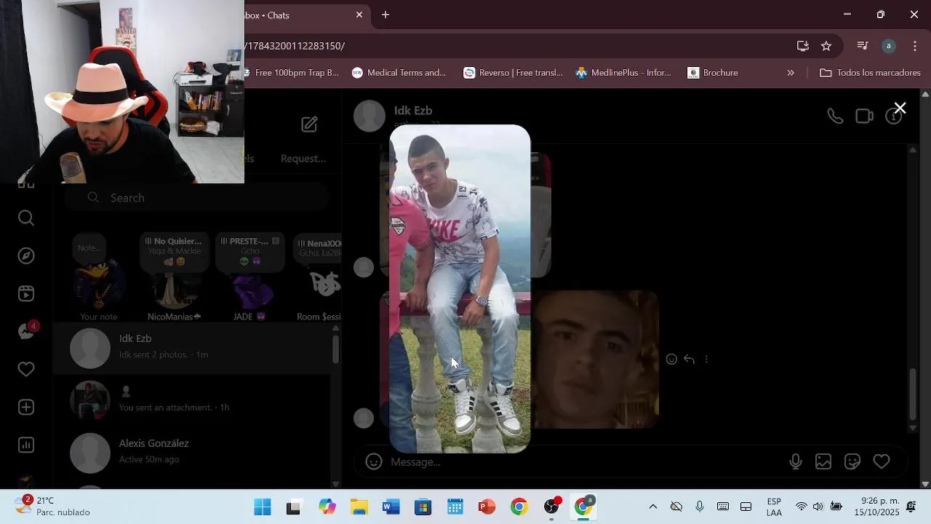The height and width of the screenshot is (524, 931).
Task: Click the Idk Ezb name in chat header
Action: pyautogui.click(x=413, y=111)
